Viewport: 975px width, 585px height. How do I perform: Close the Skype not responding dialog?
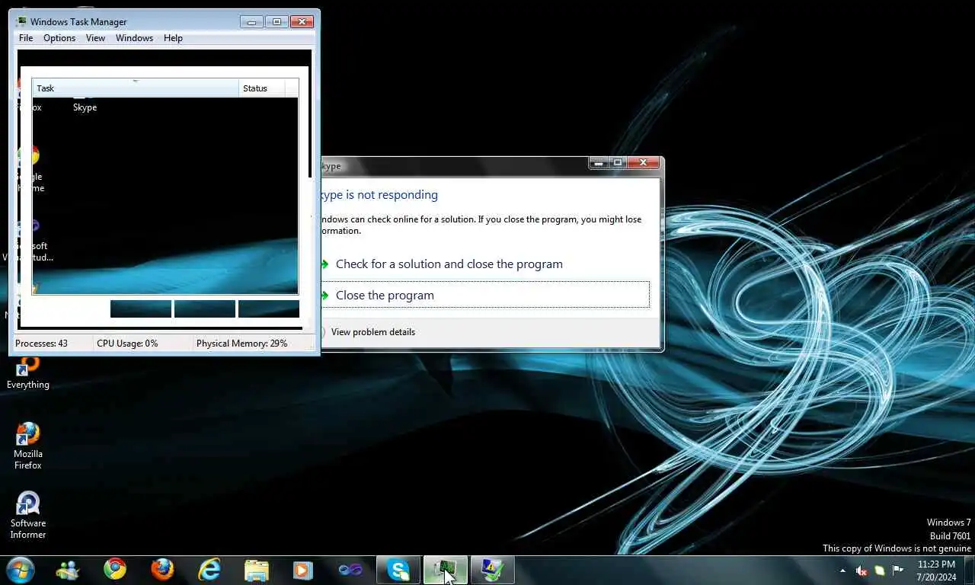(643, 163)
